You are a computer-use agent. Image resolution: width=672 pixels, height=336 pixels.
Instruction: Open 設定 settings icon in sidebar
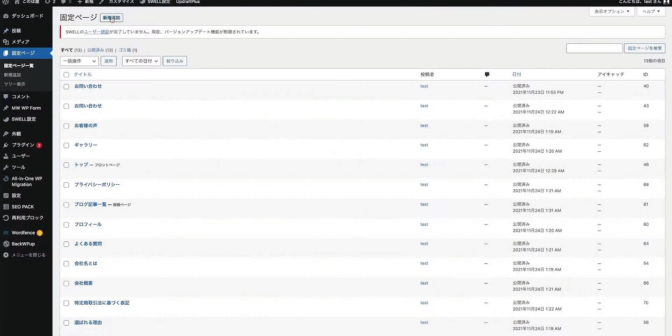coord(6,196)
